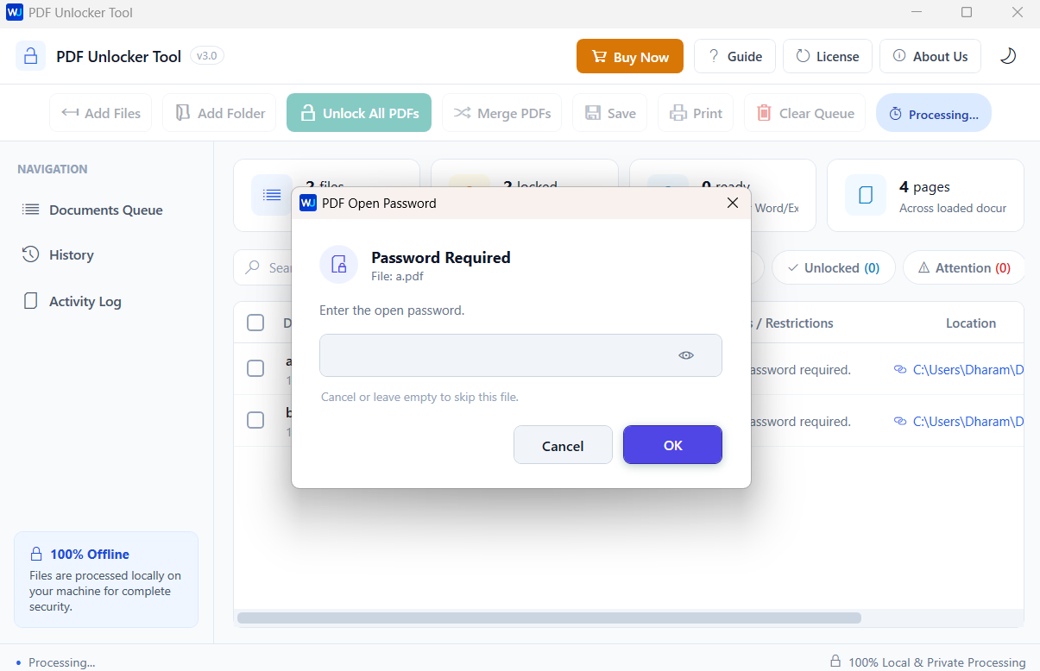
Task: Click the Add Files toolbar button
Action: coord(101,113)
